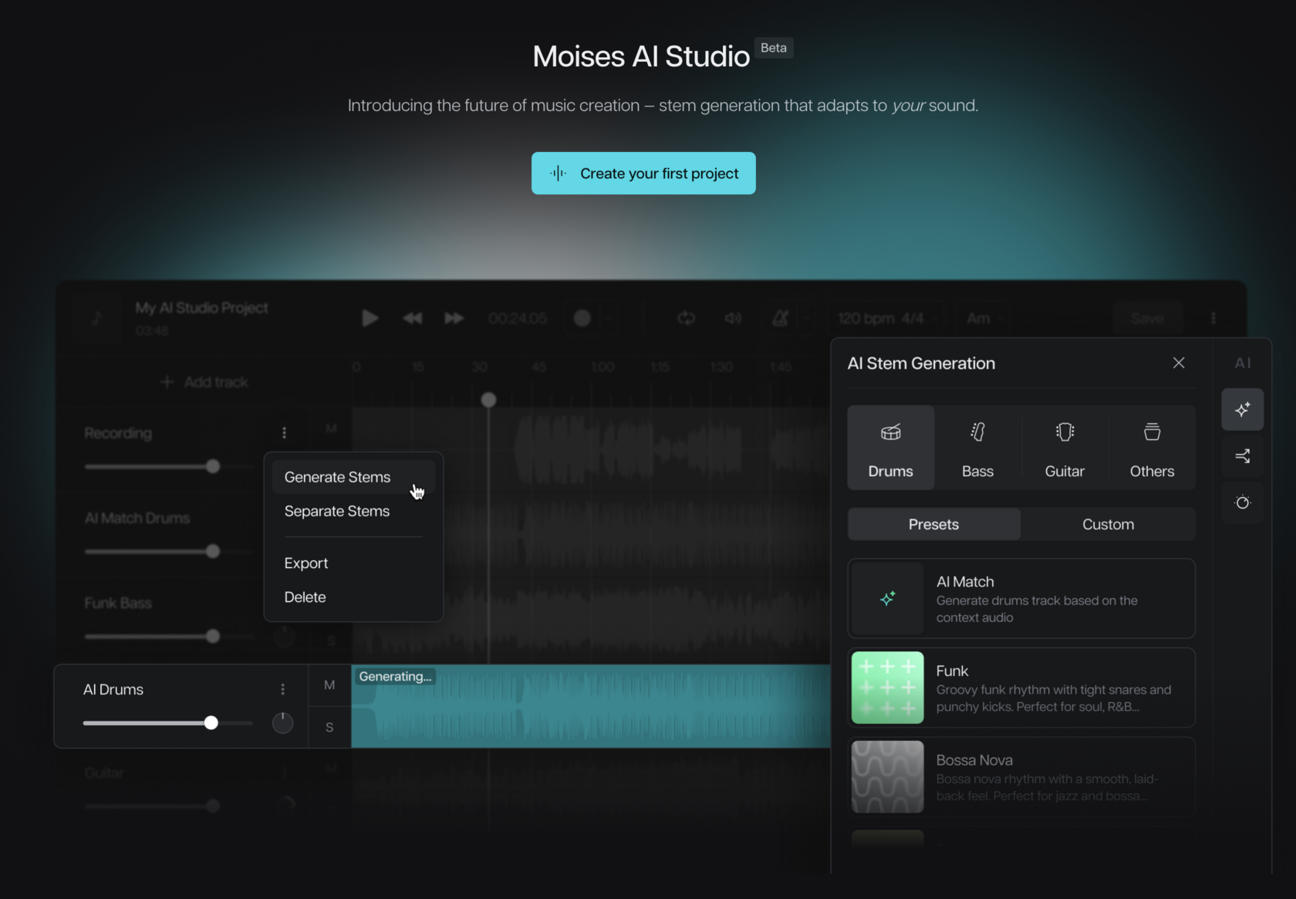The image size is (1296, 899).
Task: Select the Drums instrument tab
Action: pyautogui.click(x=891, y=448)
